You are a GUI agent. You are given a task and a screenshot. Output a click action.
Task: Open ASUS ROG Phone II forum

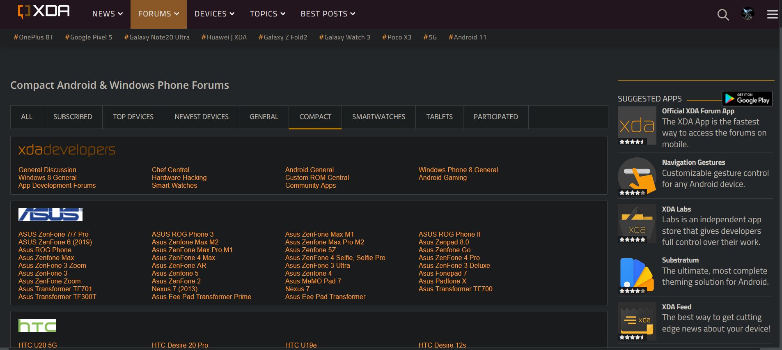449,234
